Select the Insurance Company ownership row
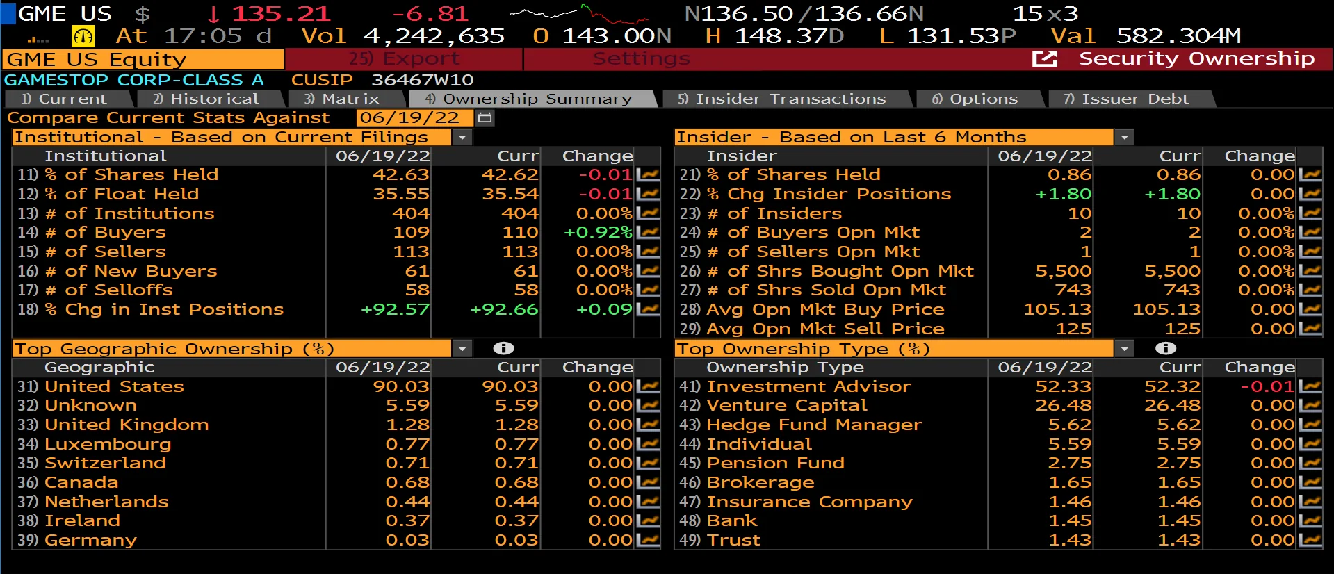The width and height of the screenshot is (1334, 574). [x=998, y=502]
